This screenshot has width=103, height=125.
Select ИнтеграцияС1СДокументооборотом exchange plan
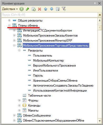click(48, 31)
